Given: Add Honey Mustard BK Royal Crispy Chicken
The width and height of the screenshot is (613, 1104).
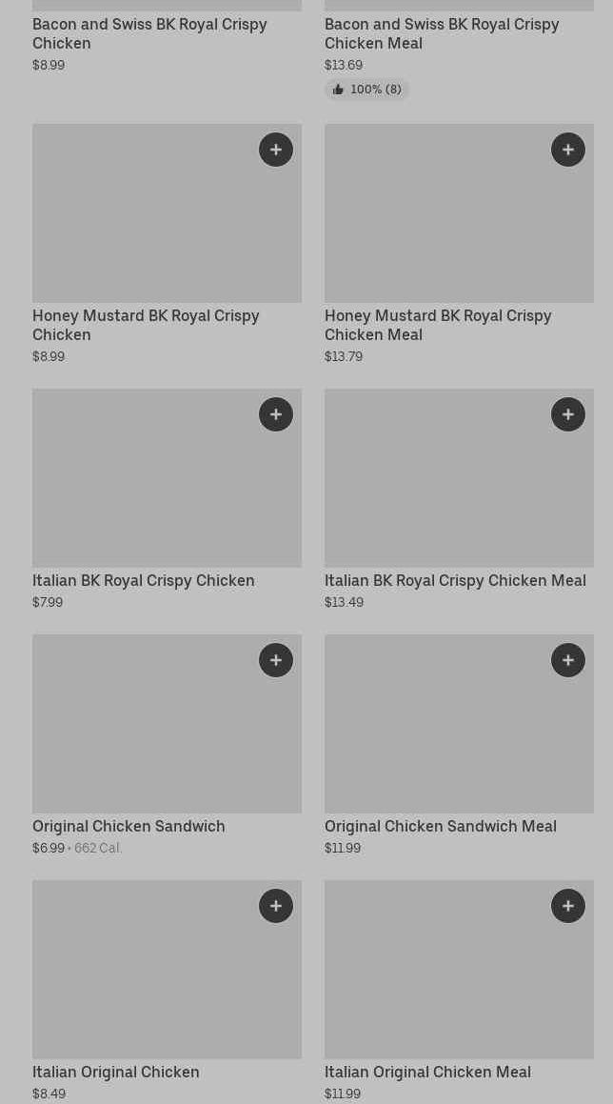Looking at the screenshot, I should pos(276,150).
